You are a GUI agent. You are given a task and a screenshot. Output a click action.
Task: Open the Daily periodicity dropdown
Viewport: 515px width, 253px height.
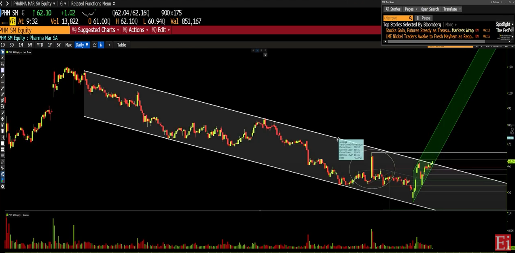pos(82,45)
